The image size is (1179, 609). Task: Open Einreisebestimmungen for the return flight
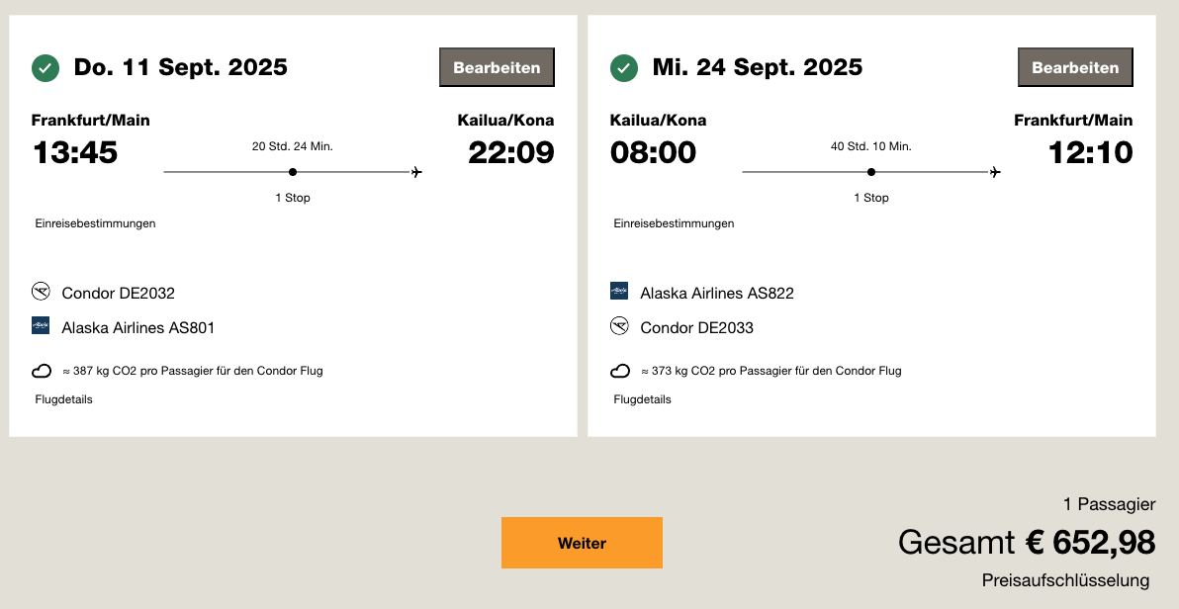click(674, 223)
